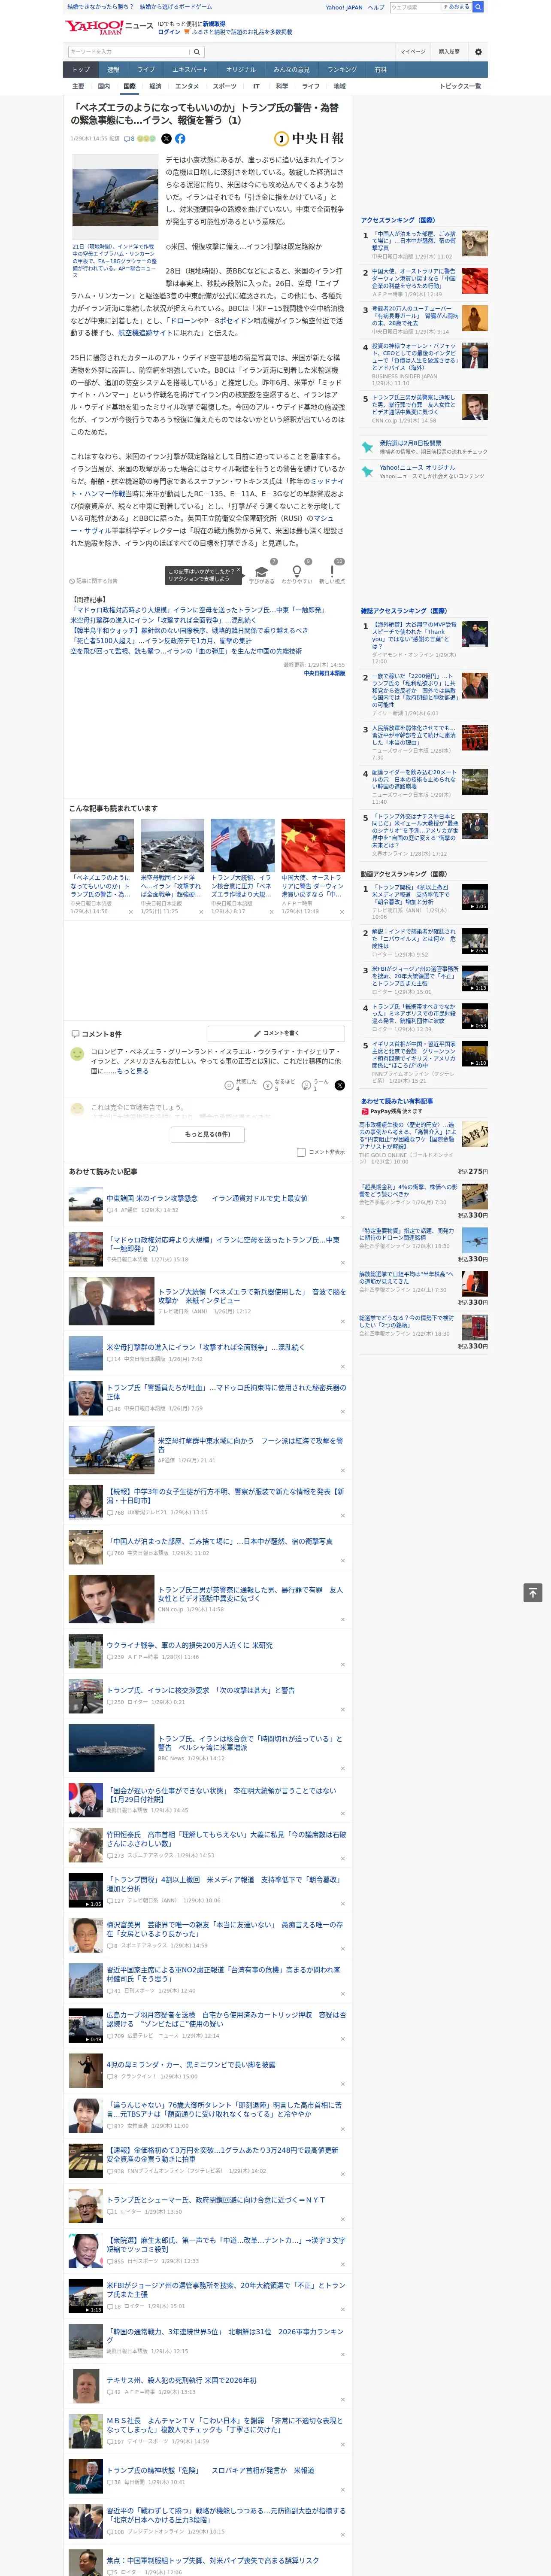React with 学びがある graduation cap icon

click(x=262, y=572)
